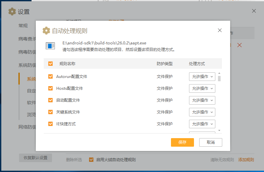Close the auto-processing rules dialog
The height and width of the screenshot is (172, 264).
tap(220, 30)
